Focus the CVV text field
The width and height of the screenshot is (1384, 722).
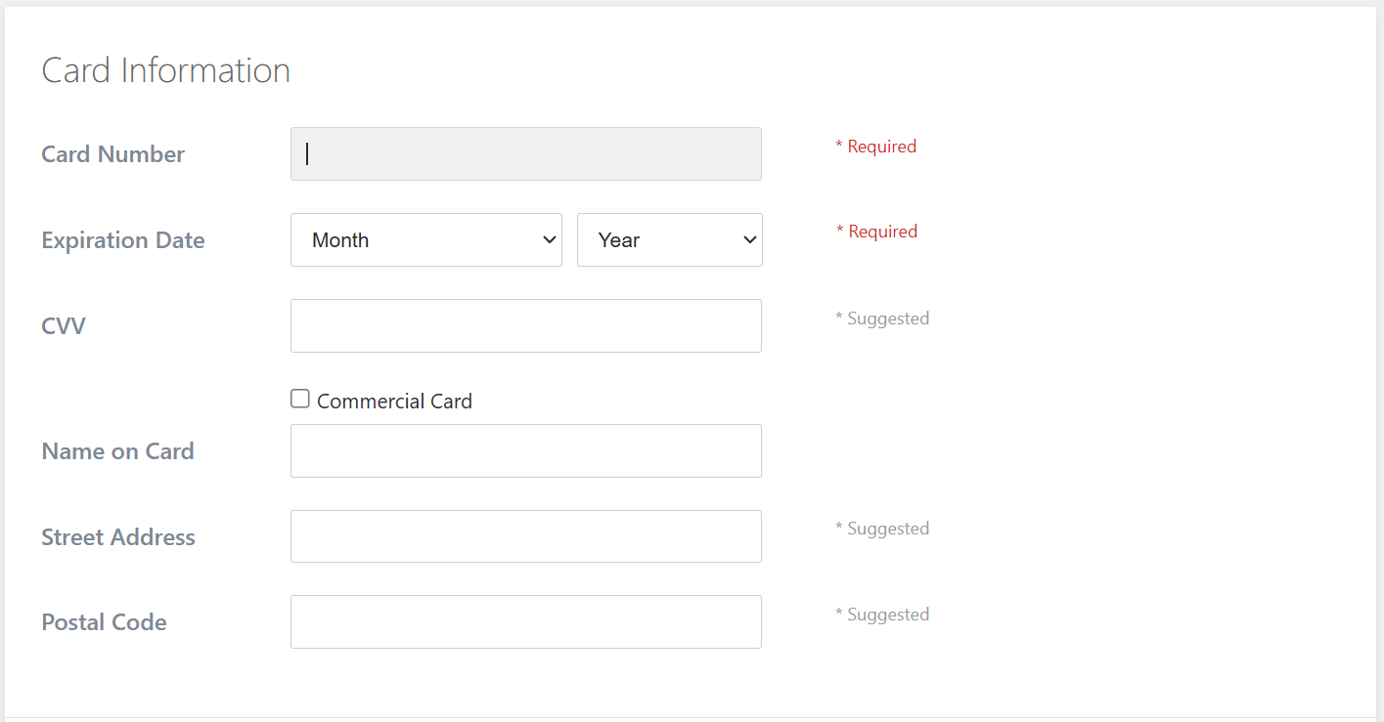click(525, 326)
